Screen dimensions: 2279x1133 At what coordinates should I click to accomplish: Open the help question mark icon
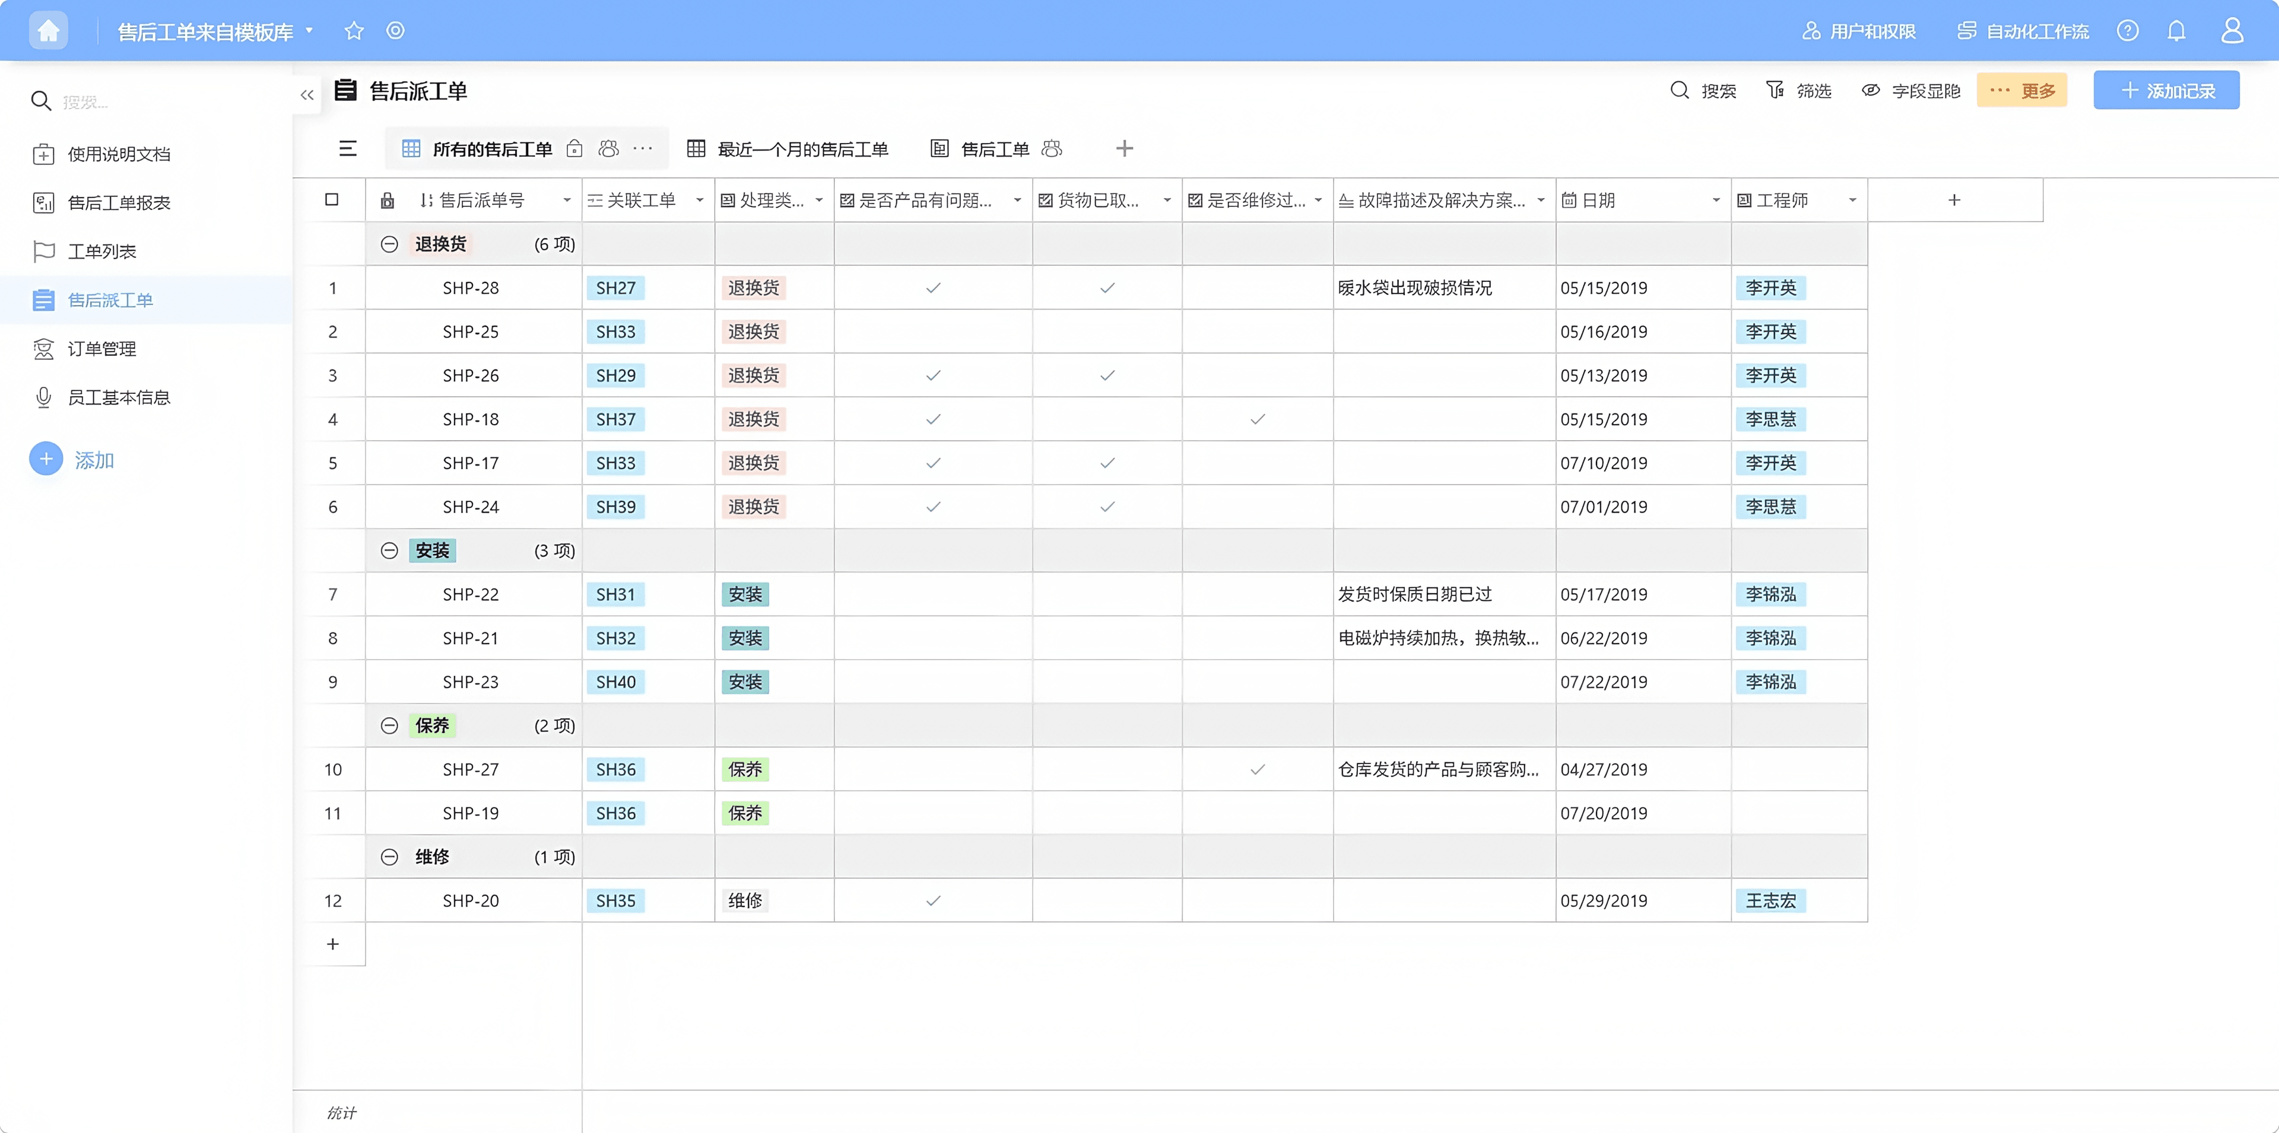click(2127, 31)
